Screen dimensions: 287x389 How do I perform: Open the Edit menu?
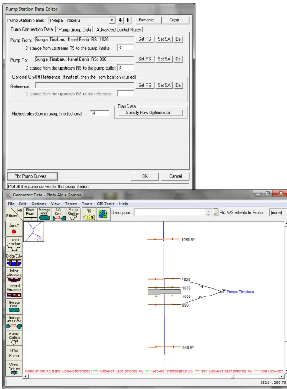tap(22, 204)
